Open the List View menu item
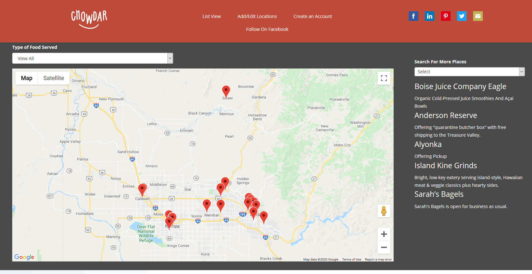532x274 pixels. pyautogui.click(x=211, y=16)
